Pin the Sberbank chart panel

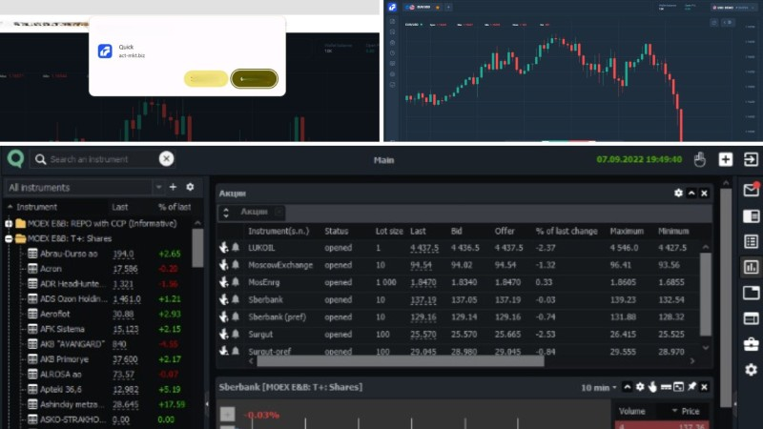point(691,387)
